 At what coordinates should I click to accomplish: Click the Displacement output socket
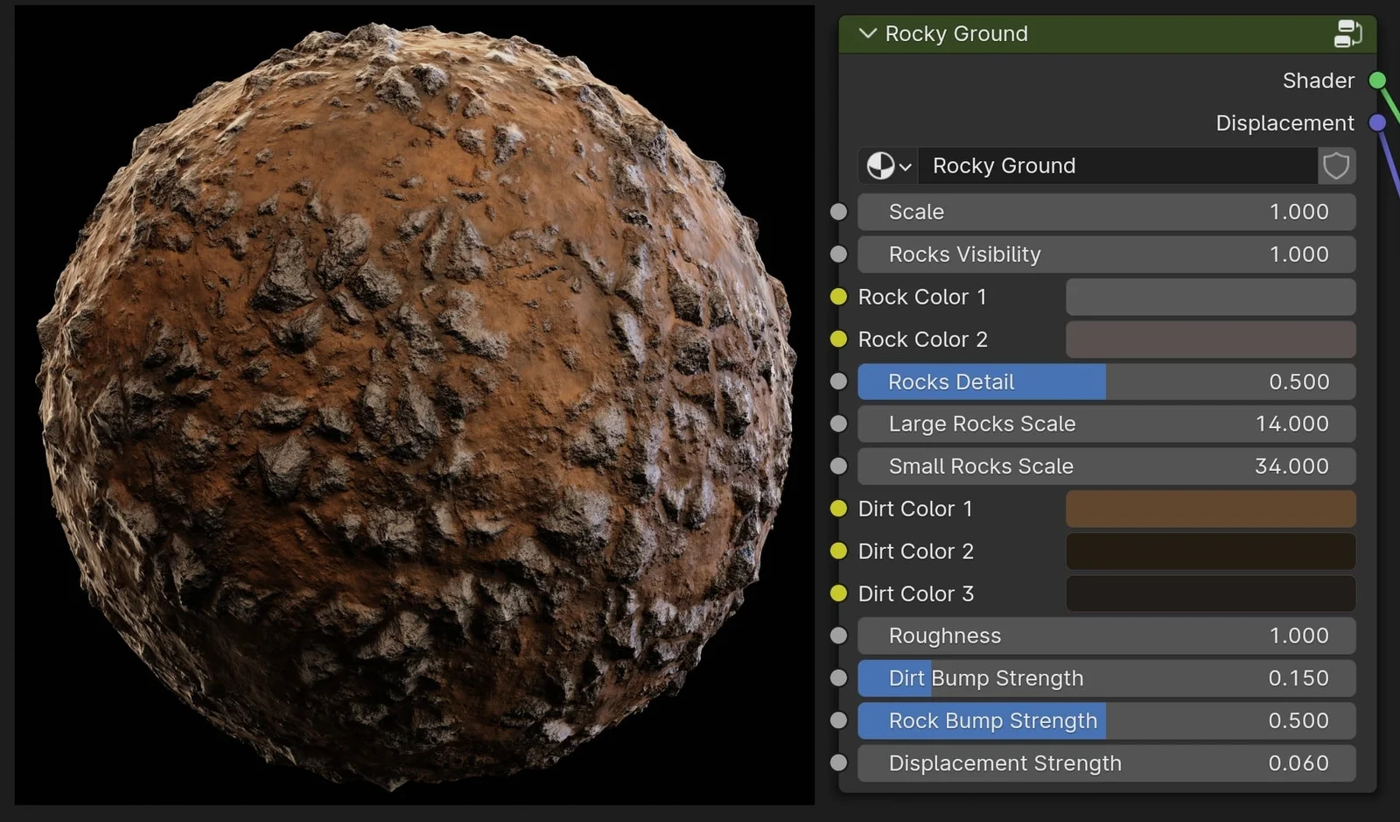[x=1377, y=123]
